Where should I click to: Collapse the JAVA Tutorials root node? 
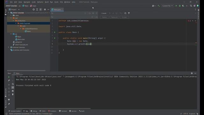pos(9,13)
